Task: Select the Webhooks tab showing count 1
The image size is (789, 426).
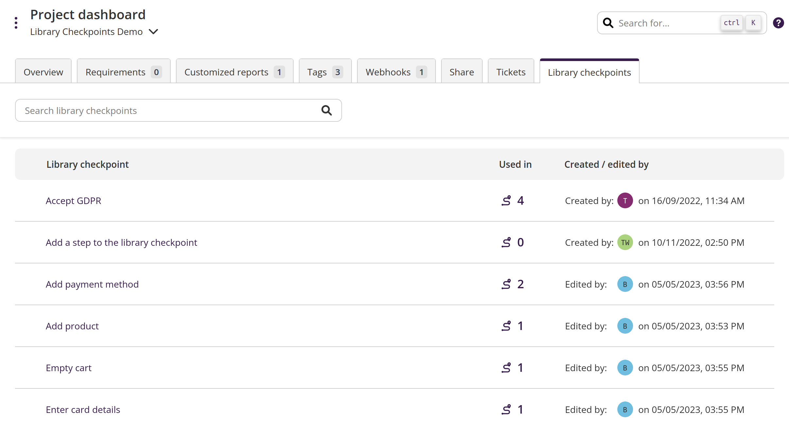Action: [x=396, y=72]
